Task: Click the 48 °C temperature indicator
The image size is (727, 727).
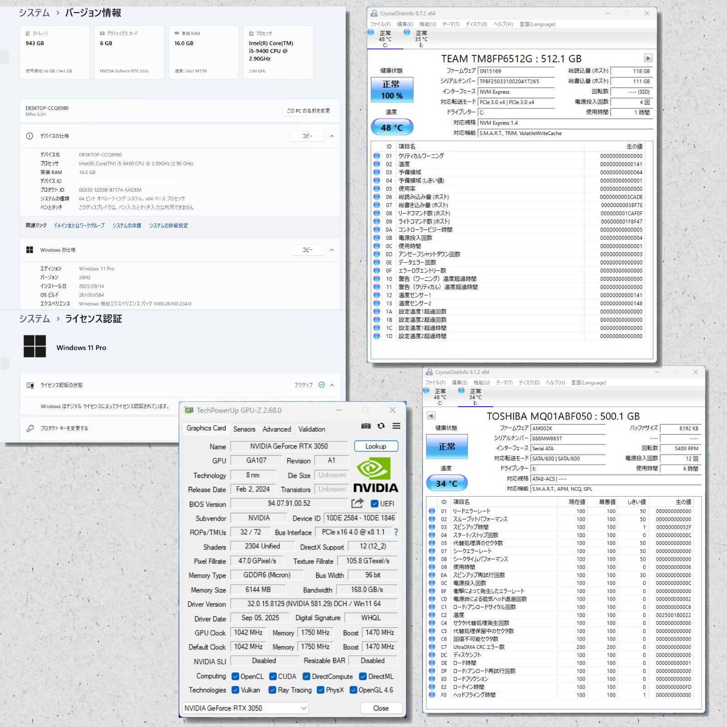Action: click(x=392, y=128)
